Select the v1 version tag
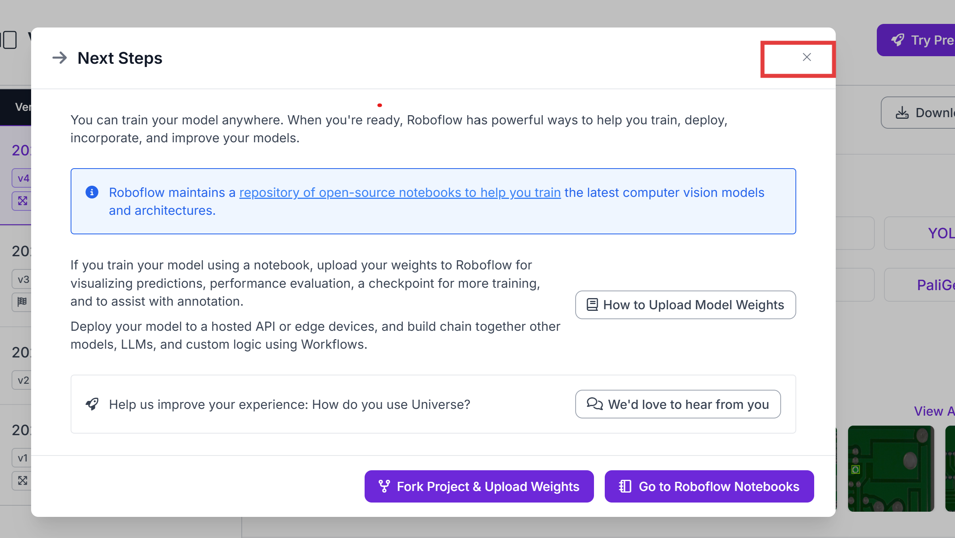The image size is (955, 538). [23, 458]
